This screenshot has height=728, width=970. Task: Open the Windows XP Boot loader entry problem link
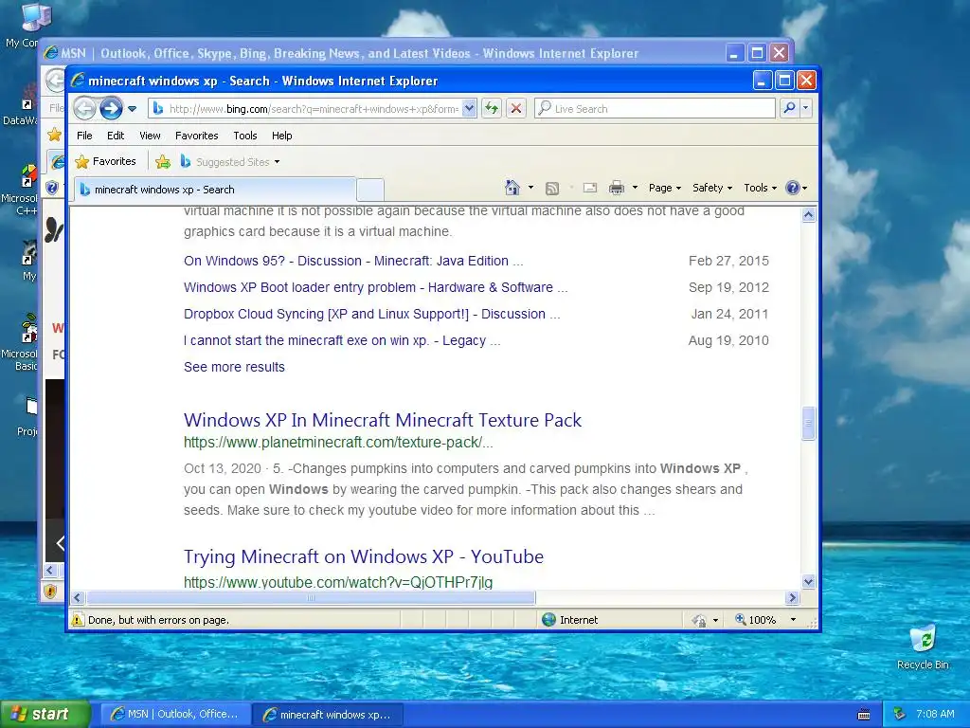click(x=375, y=288)
